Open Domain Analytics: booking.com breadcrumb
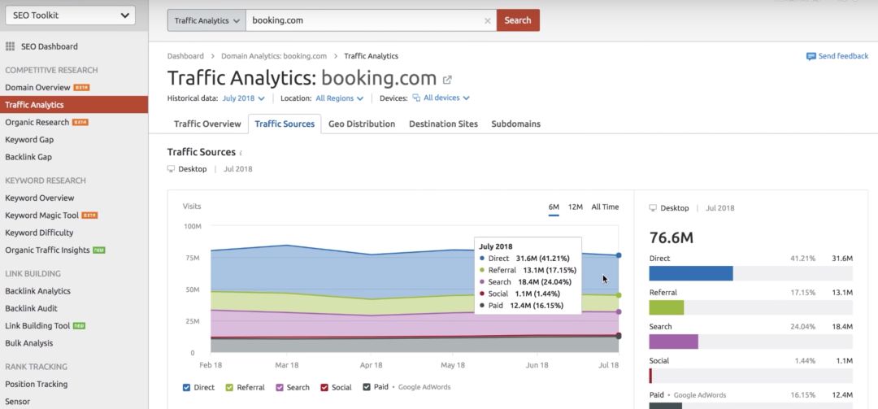The width and height of the screenshot is (878, 409). click(x=274, y=56)
